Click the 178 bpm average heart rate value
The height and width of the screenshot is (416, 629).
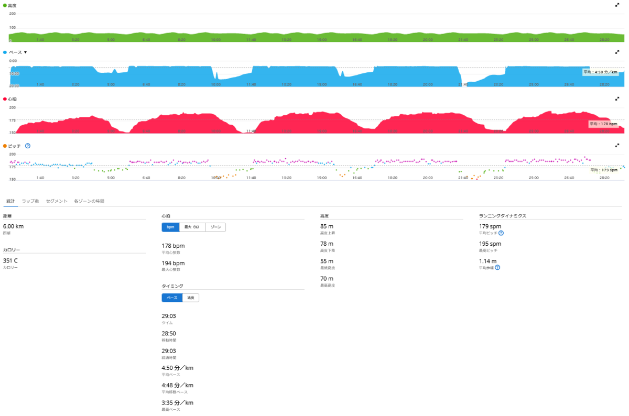173,246
